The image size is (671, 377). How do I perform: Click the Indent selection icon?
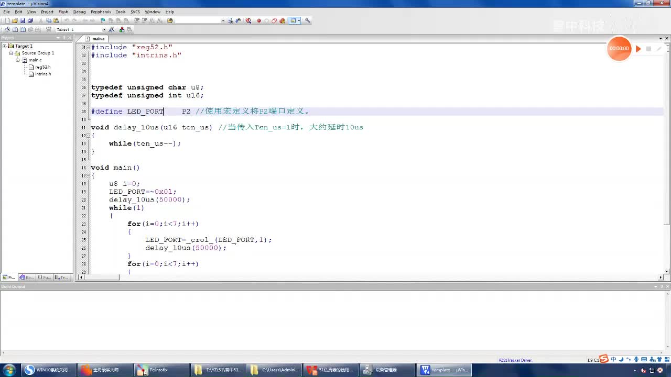pos(137,21)
